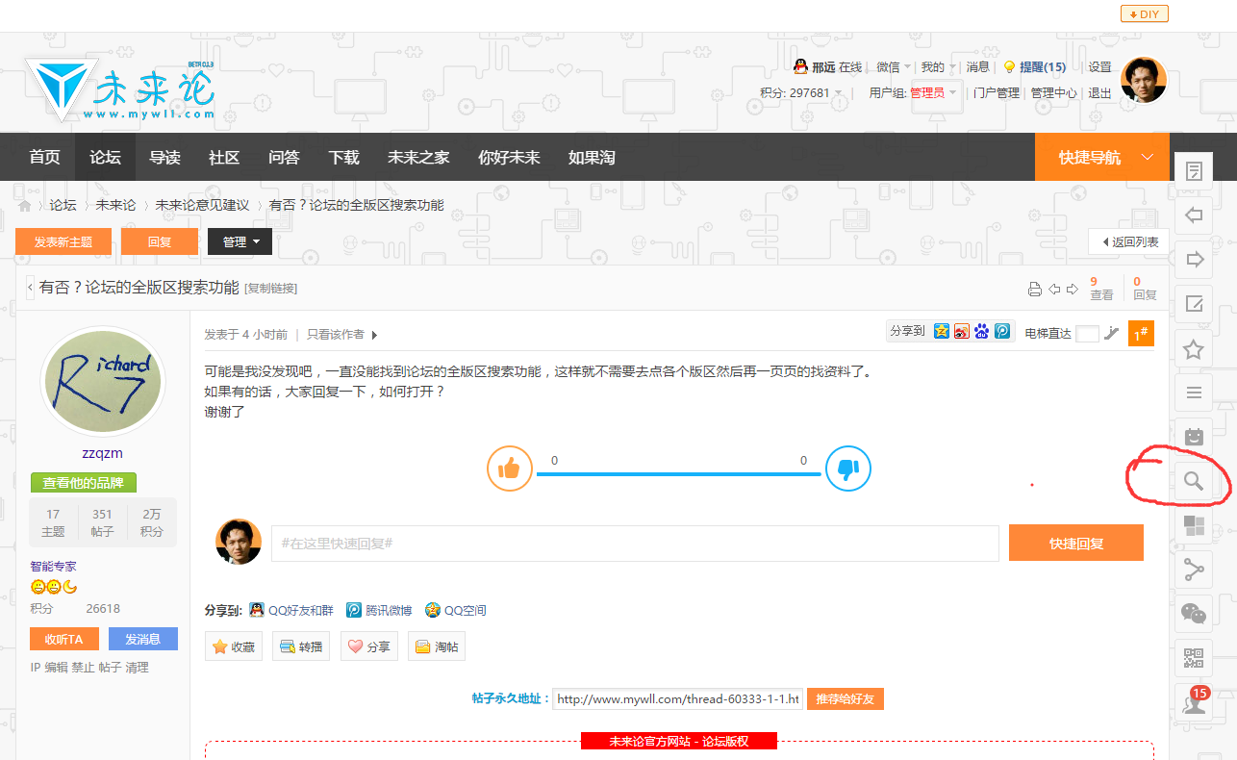This screenshot has height=760, width=1237.
Task: Go to the 下载 navigation tab
Action: pyautogui.click(x=343, y=157)
